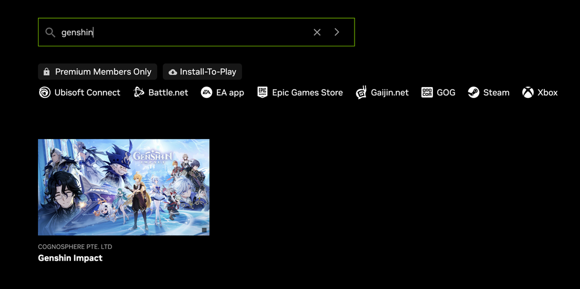Viewport: 580px width, 289px height.
Task: Filter by Steam store
Action: (x=489, y=92)
